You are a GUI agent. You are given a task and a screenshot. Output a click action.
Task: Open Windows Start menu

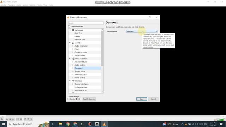point(4,124)
